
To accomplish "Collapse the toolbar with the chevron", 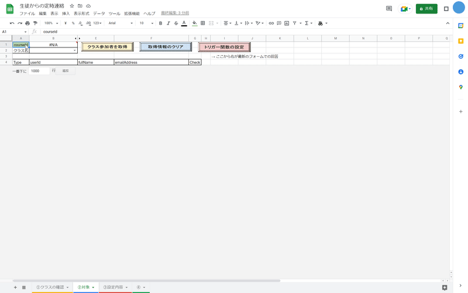I will [x=448, y=23].
